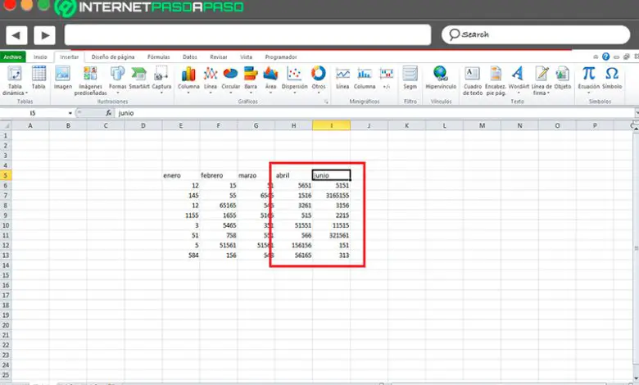Open Otros chart types

coord(319,79)
